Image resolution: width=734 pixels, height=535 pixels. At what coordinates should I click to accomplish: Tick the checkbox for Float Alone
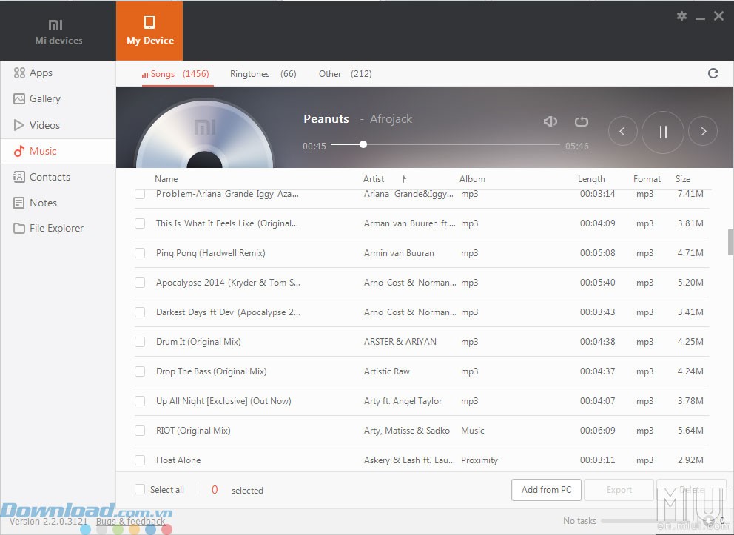tap(140, 460)
